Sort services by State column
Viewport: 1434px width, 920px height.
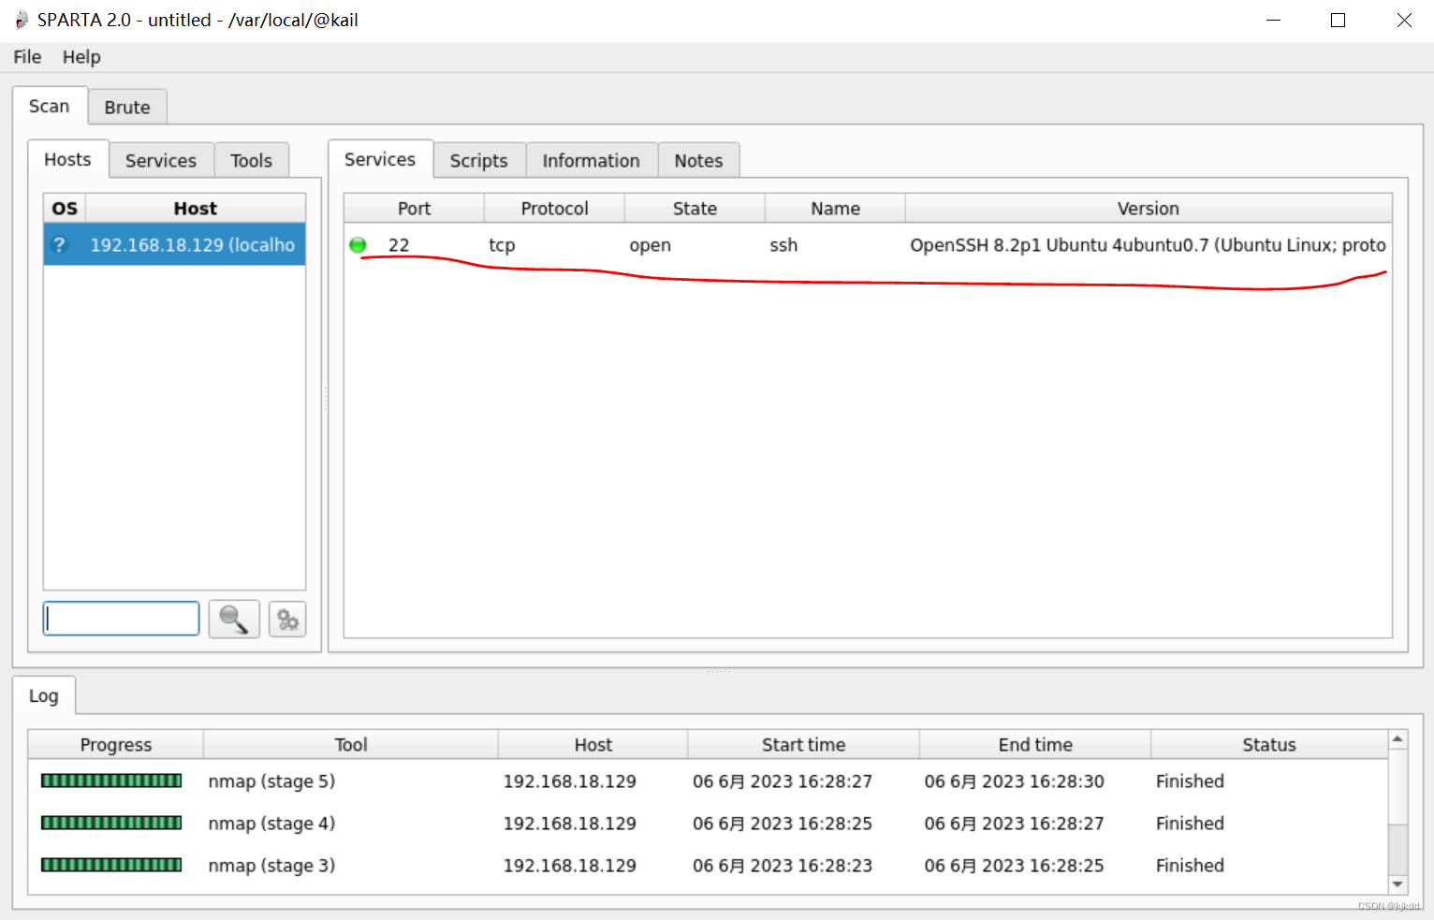point(695,208)
